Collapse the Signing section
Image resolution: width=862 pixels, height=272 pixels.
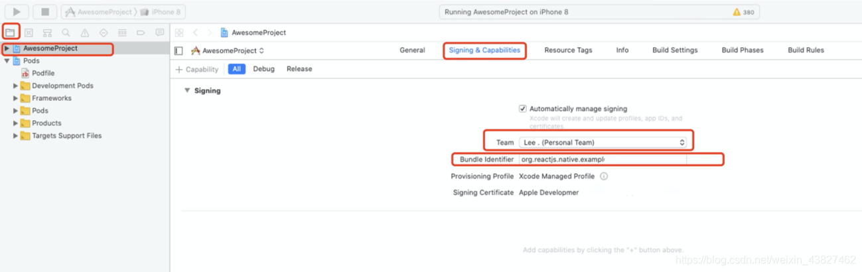click(x=187, y=90)
